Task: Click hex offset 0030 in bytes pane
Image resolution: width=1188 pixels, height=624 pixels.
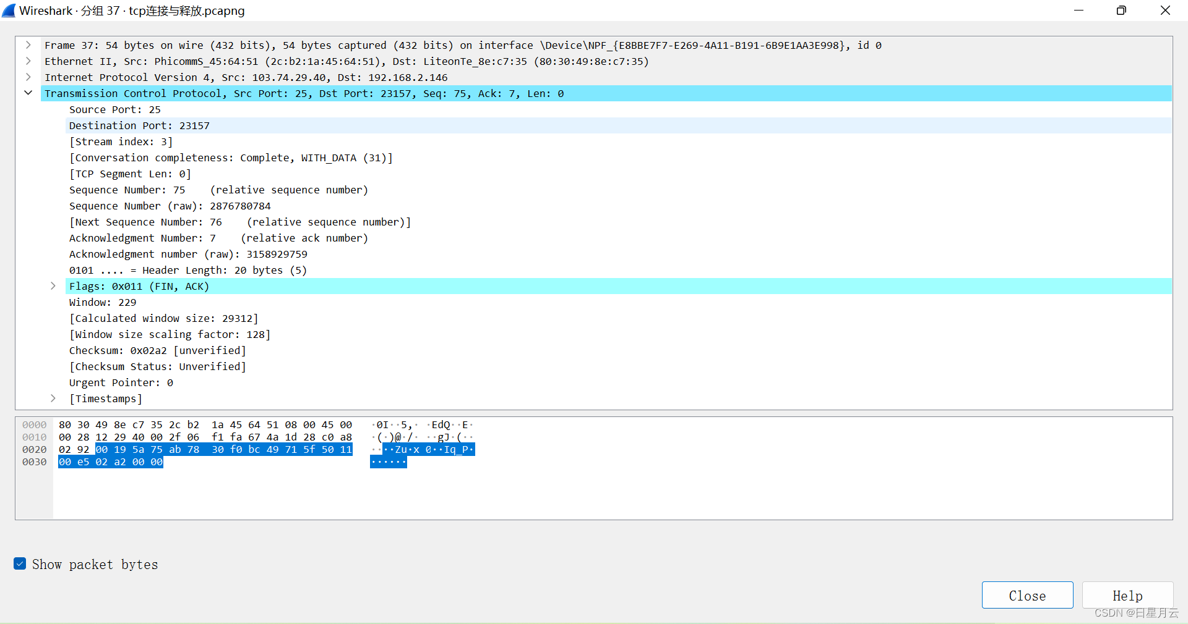Action: pyautogui.click(x=35, y=462)
